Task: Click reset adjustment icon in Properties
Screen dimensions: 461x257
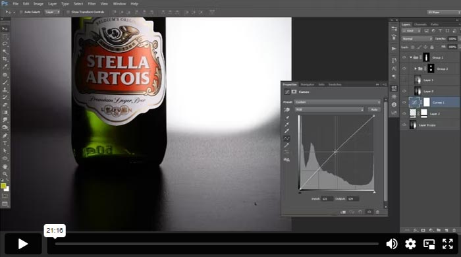Action: [360, 212]
